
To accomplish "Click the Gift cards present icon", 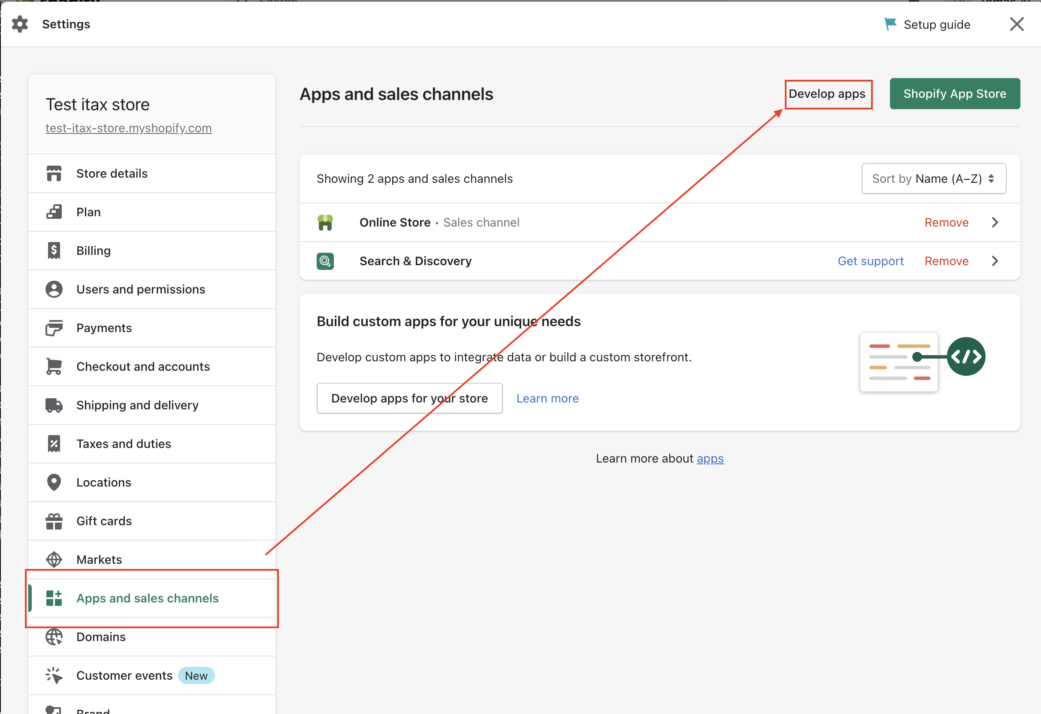I will pyautogui.click(x=54, y=521).
